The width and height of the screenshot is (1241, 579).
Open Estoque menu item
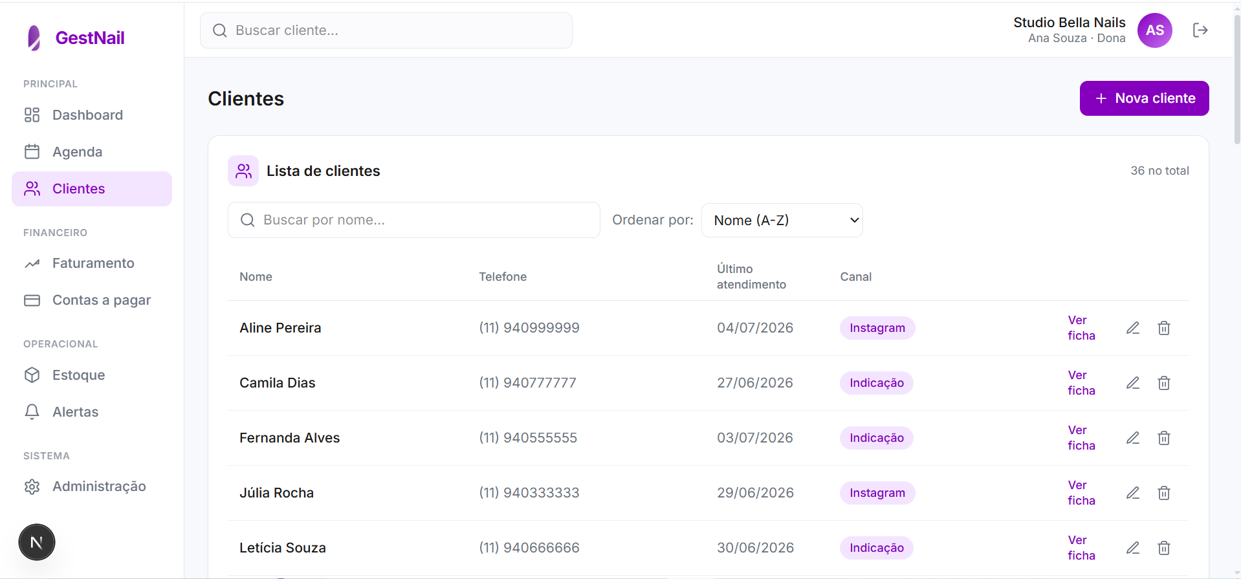(x=92, y=375)
